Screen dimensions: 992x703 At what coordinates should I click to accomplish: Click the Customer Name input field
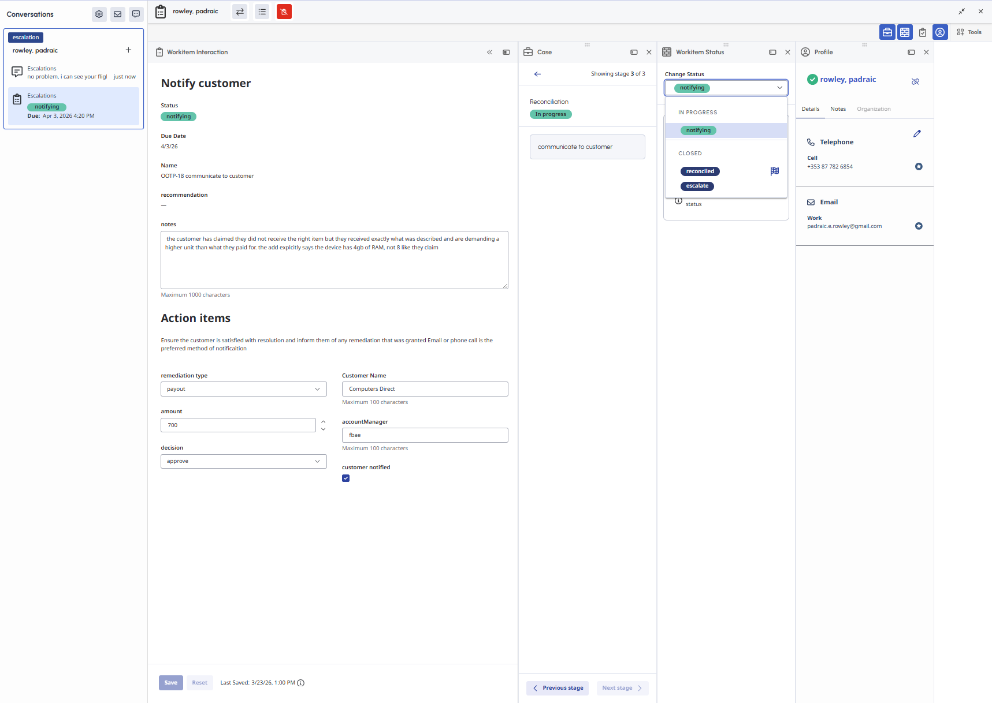coord(425,389)
